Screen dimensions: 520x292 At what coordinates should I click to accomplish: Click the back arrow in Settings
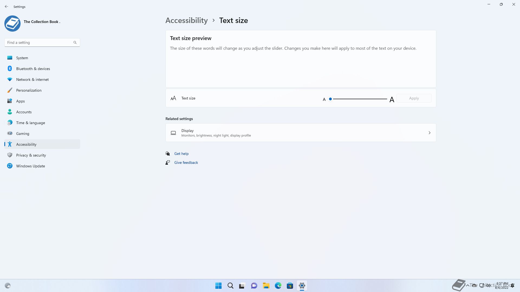pos(6,6)
